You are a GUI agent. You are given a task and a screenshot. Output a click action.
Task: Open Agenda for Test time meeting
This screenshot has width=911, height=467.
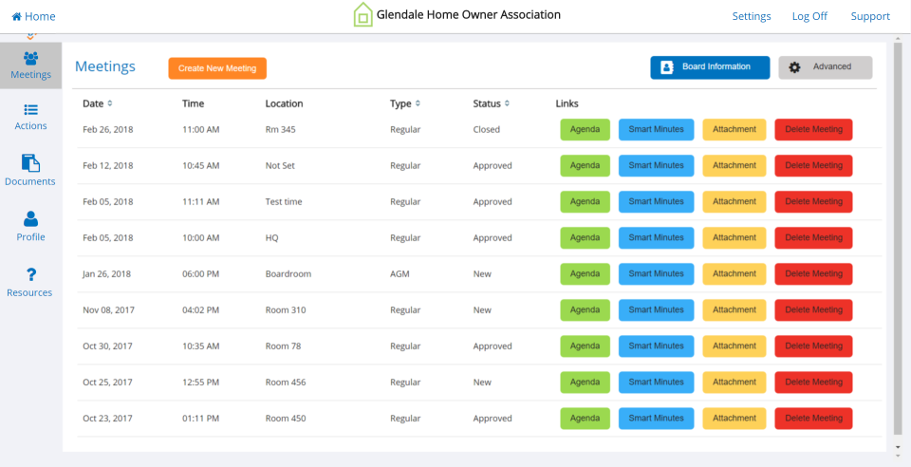pyautogui.click(x=586, y=201)
